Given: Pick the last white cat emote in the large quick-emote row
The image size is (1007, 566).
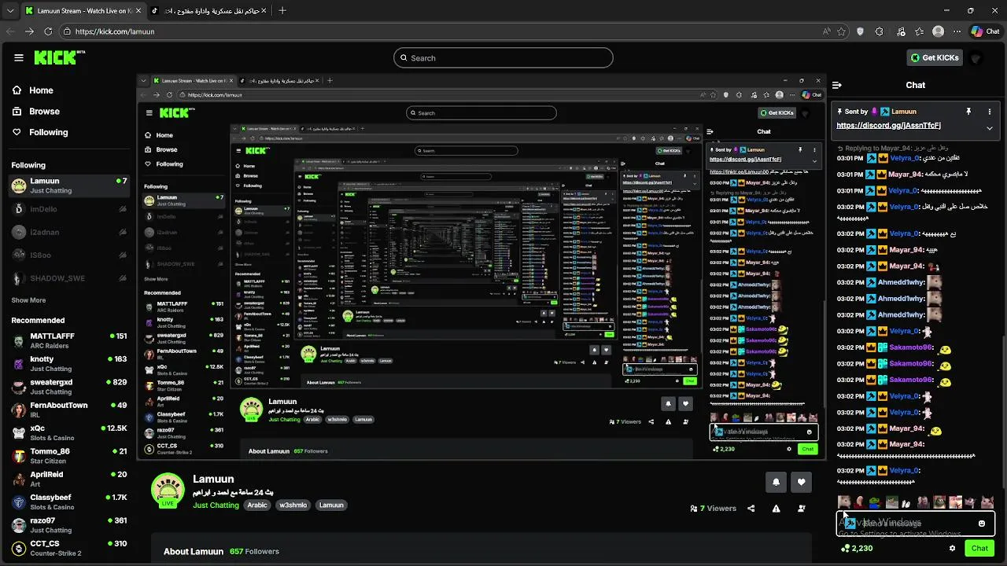Looking at the screenshot, I should tap(987, 502).
